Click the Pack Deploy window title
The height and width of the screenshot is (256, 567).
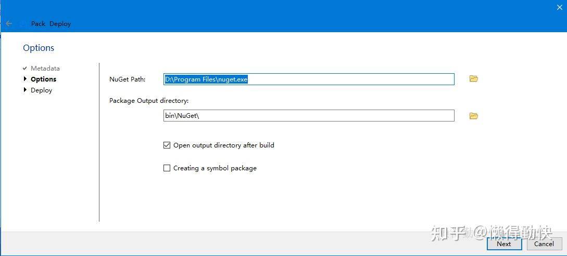[x=51, y=24]
